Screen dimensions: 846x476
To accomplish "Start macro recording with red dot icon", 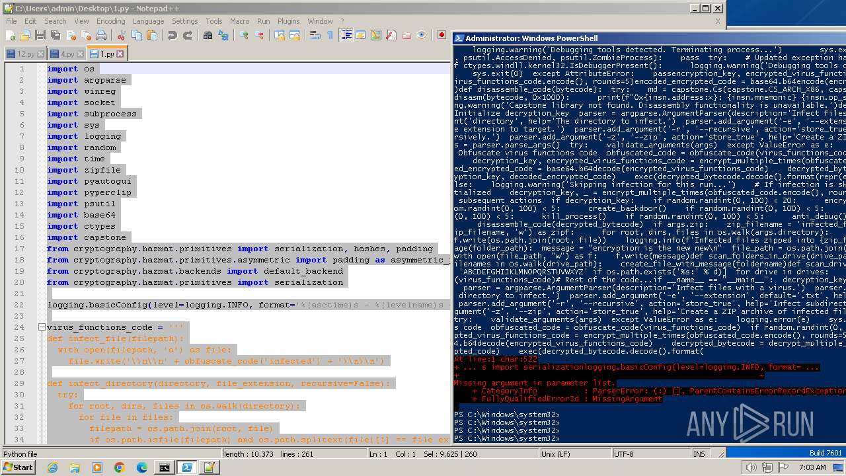I will (x=442, y=35).
